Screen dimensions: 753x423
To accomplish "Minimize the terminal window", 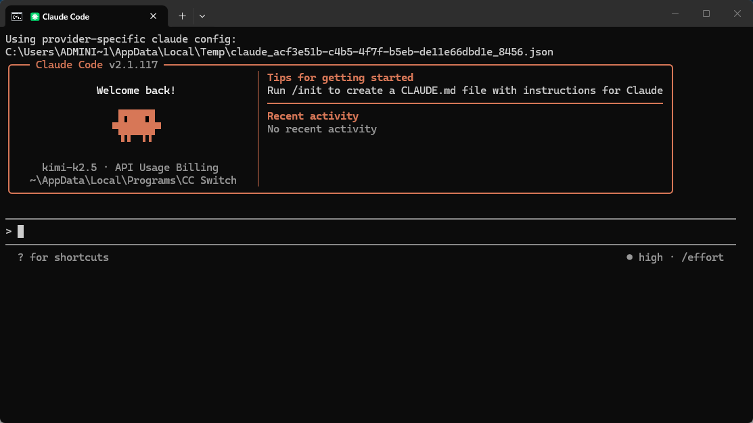I will (675, 14).
